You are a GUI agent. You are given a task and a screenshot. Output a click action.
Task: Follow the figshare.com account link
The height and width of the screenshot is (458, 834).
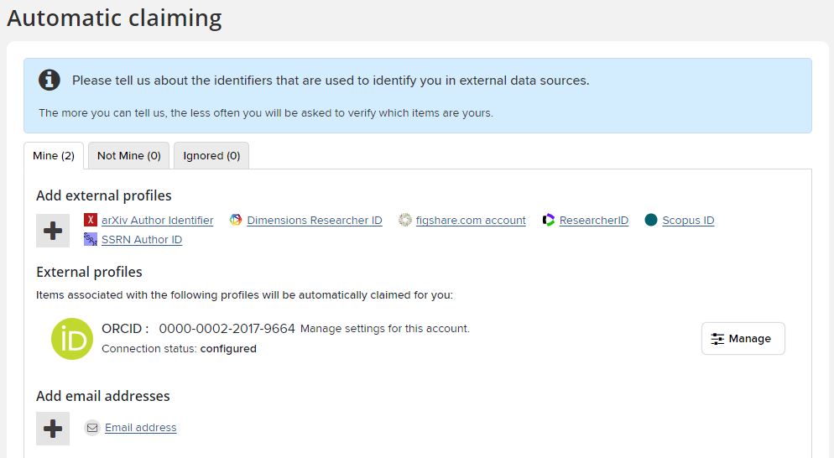click(471, 221)
